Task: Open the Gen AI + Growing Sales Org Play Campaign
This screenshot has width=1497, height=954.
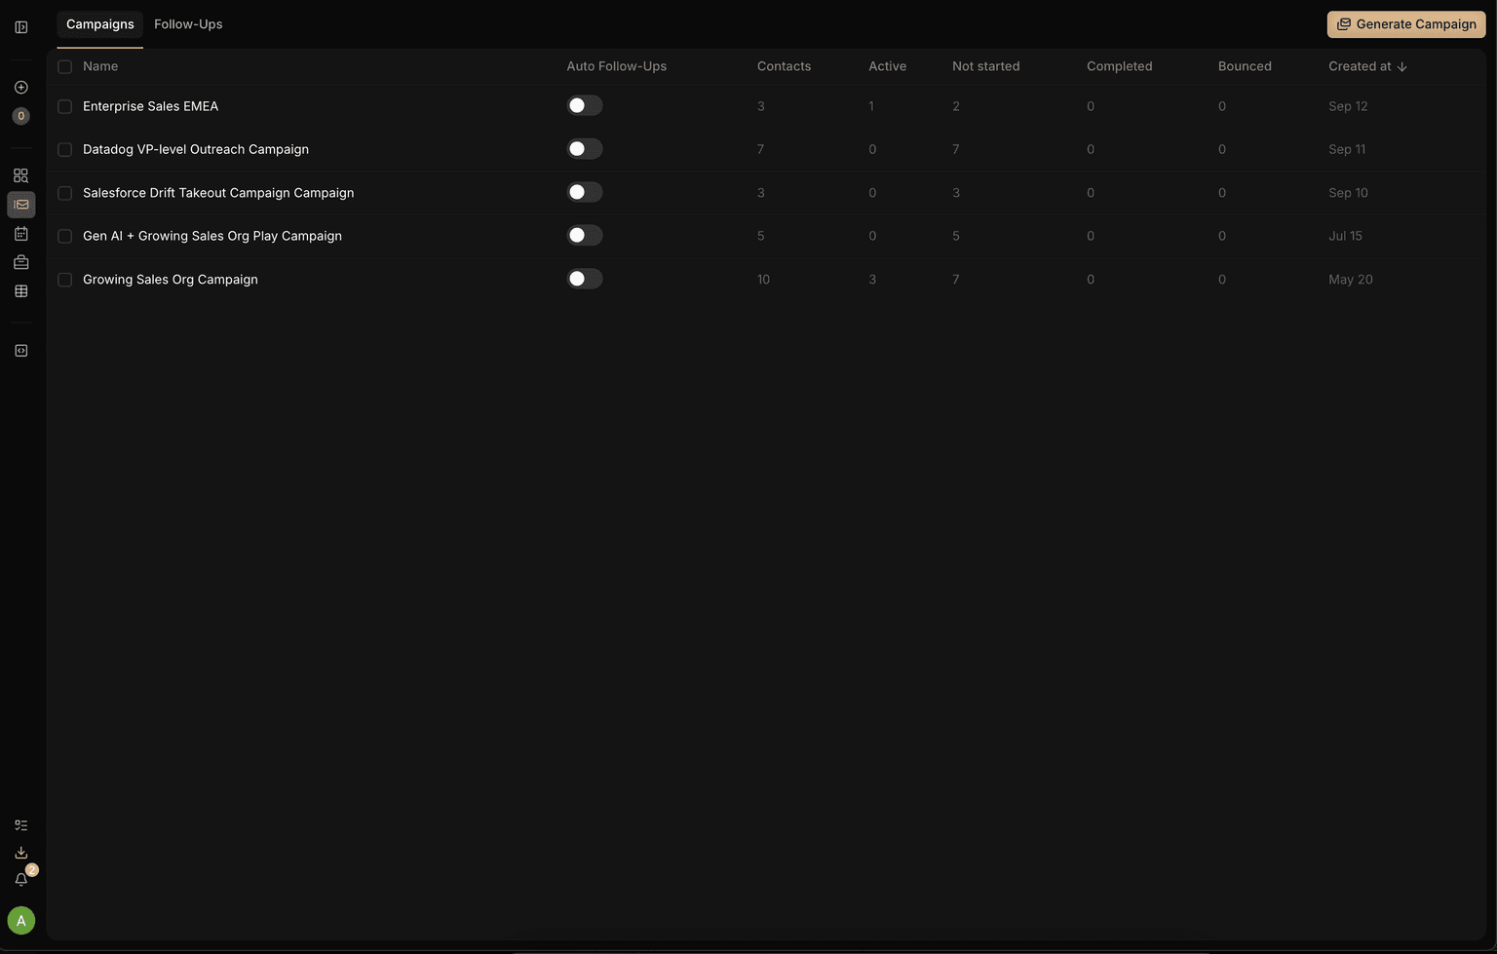Action: 211,236
